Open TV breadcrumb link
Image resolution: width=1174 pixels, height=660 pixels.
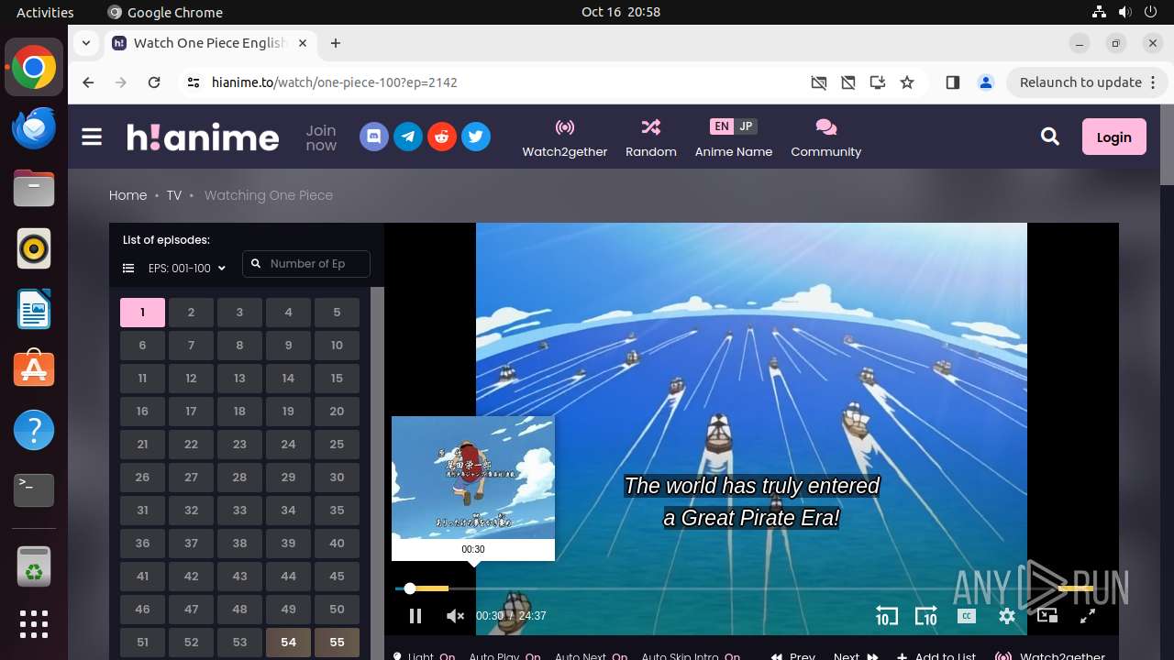point(173,195)
